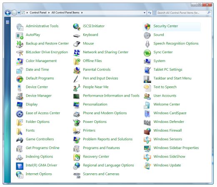
Task: Expand arrow after All Control Panel Items
Action: pyautogui.click(x=82, y=12)
